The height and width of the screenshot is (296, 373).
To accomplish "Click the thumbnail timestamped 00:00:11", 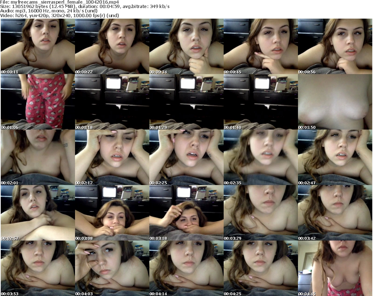I will point(38,46).
